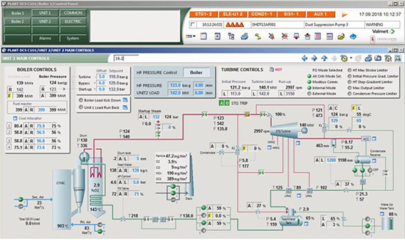
Task: Tick the checkbox in the alarm row
Action: (192, 24)
